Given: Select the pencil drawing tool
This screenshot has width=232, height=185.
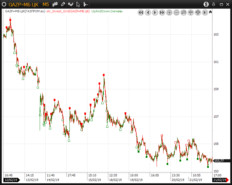Looking at the screenshot, I should click(63, 4).
